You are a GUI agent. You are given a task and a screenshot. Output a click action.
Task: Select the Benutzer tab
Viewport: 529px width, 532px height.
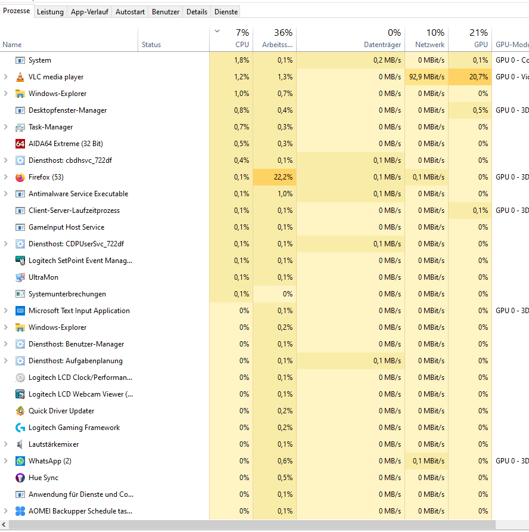click(x=166, y=12)
